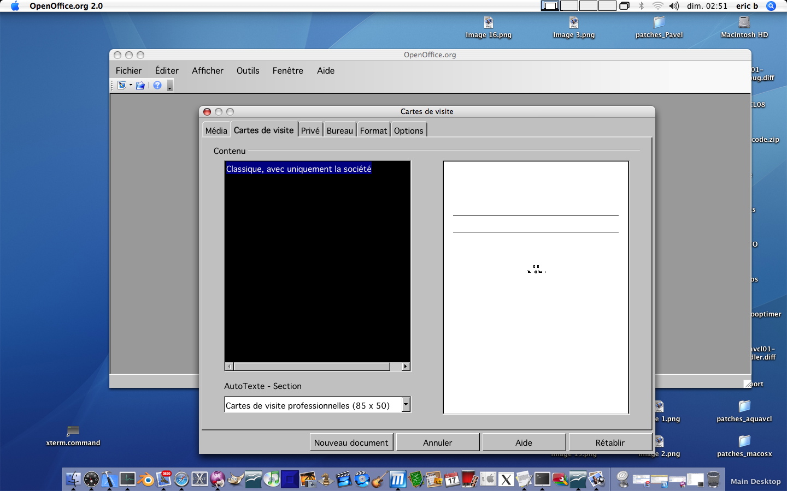Viewport: 787px width, 491px height.
Task: Switch to the Options tab
Action: point(409,130)
